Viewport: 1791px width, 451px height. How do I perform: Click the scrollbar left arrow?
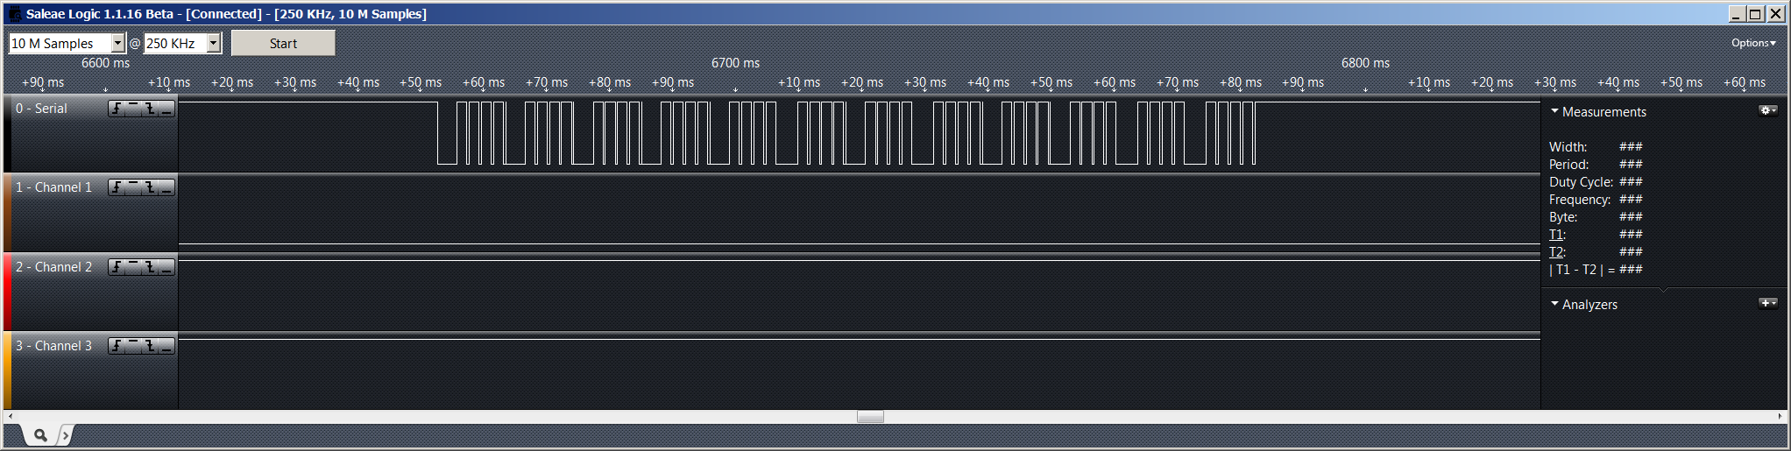[10, 417]
